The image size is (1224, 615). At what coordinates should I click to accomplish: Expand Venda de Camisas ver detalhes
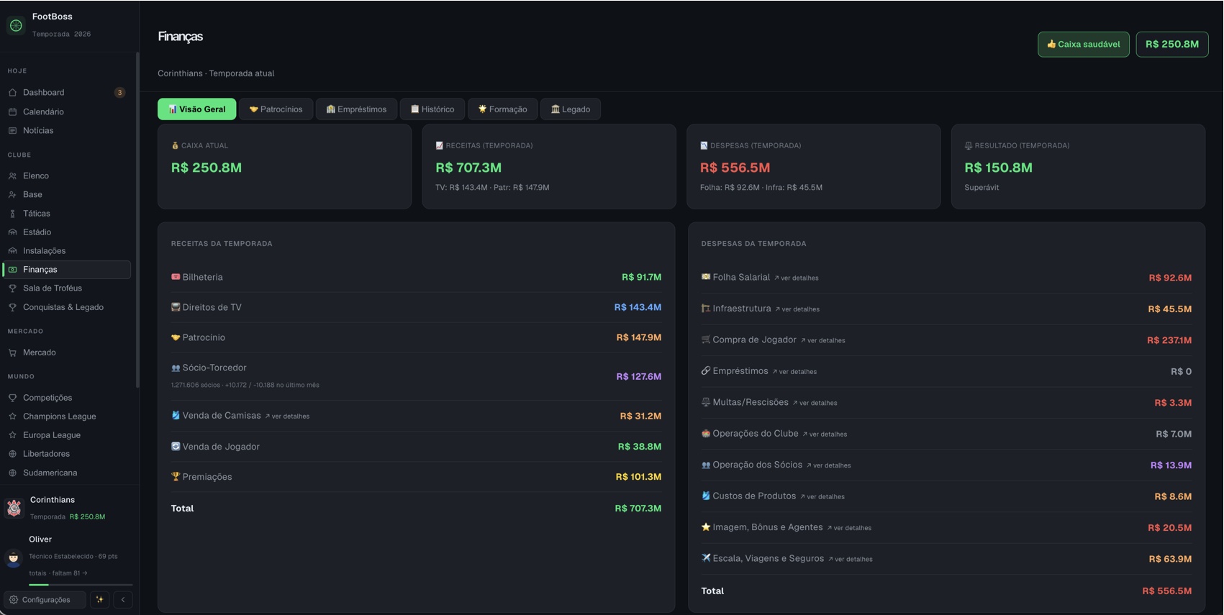point(287,416)
